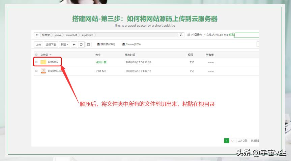The height and width of the screenshot is (161, 291).
Task: Click the toolbar go-back arrow button
Action: click(74, 44)
